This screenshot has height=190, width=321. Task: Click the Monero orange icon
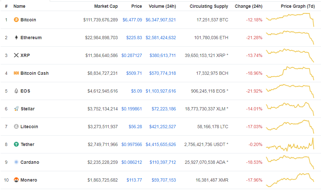click(x=16, y=180)
